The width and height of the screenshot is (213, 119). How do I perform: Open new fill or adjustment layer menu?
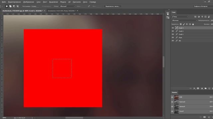click(202, 88)
